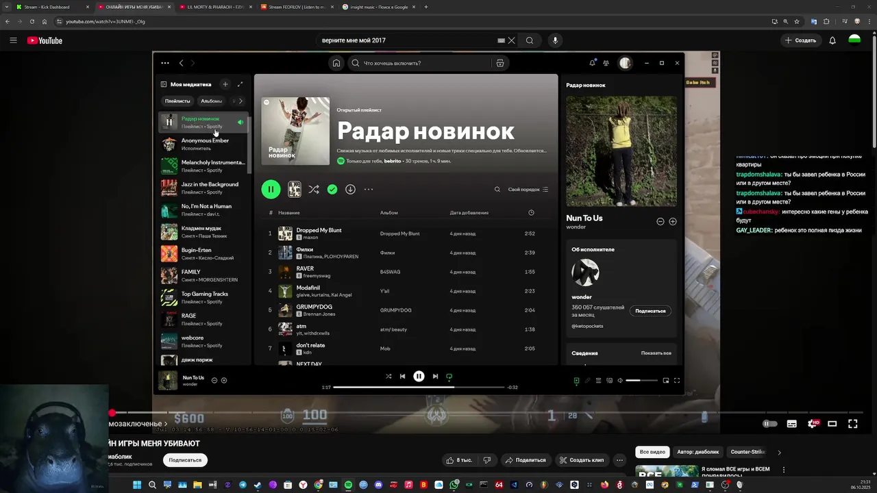Open Anonymous Ember in library
The width and height of the screenshot is (877, 493).
click(203, 144)
